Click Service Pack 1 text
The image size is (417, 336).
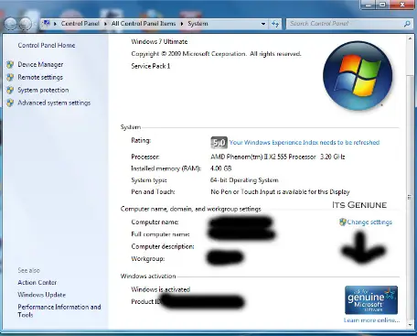(151, 66)
